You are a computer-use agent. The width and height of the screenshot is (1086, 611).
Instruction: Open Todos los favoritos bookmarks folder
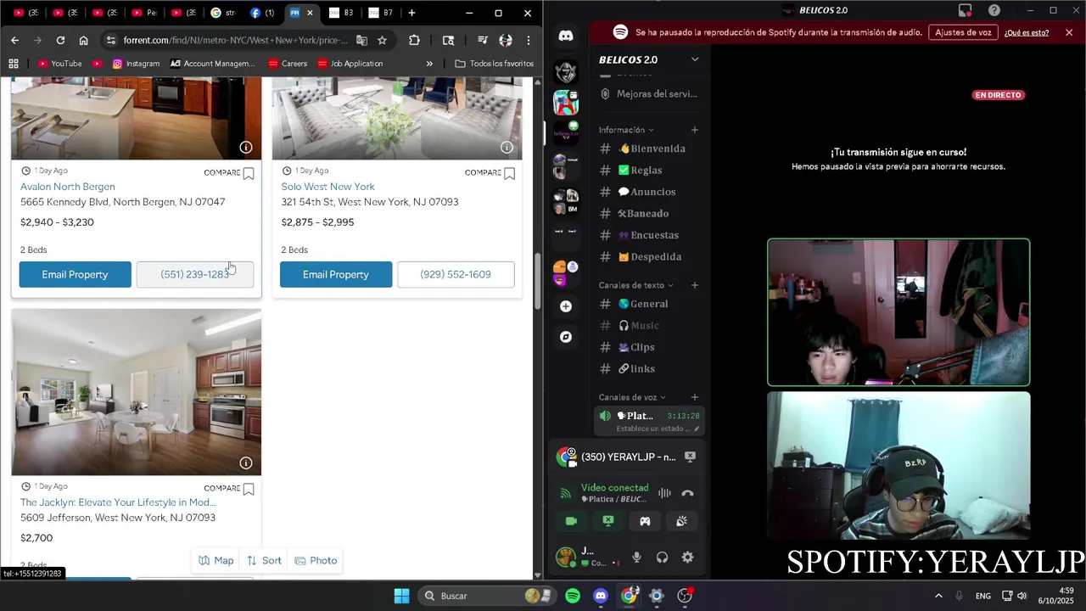[494, 64]
